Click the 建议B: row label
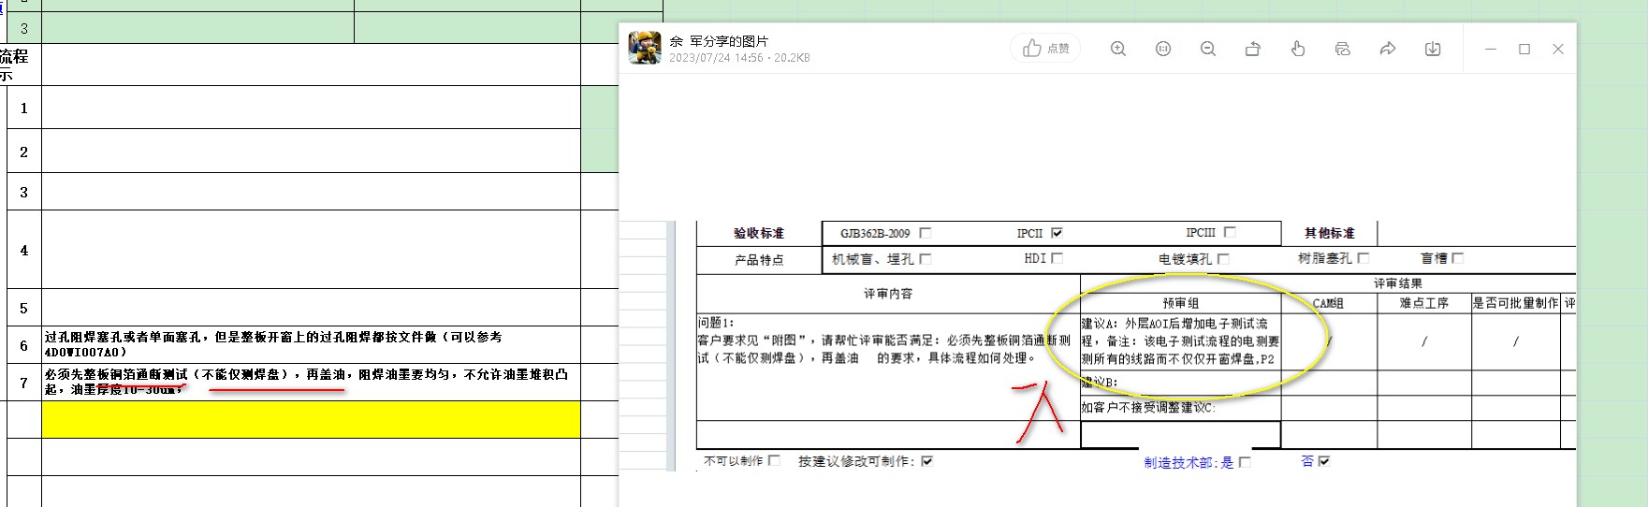Viewport: 1648px width, 507px height. click(x=1100, y=383)
